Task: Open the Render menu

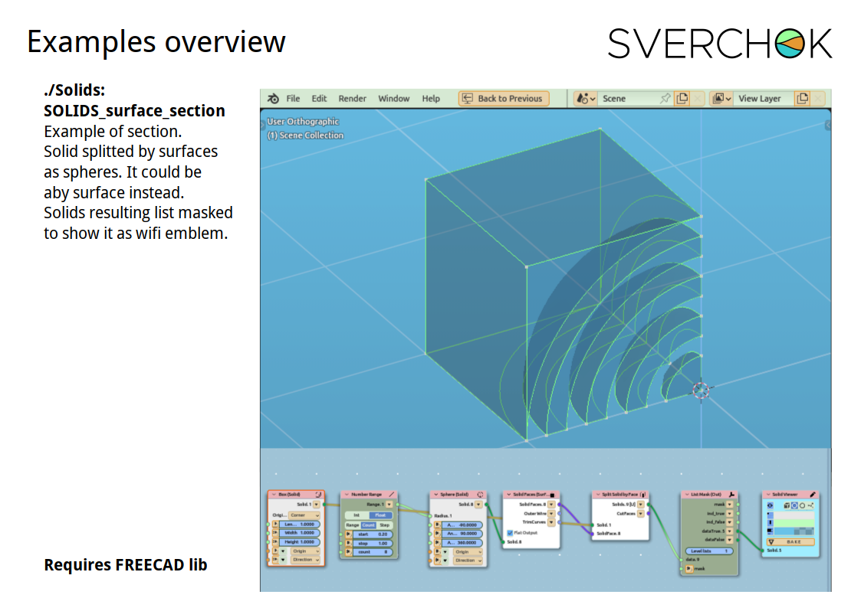Action: [x=353, y=99]
